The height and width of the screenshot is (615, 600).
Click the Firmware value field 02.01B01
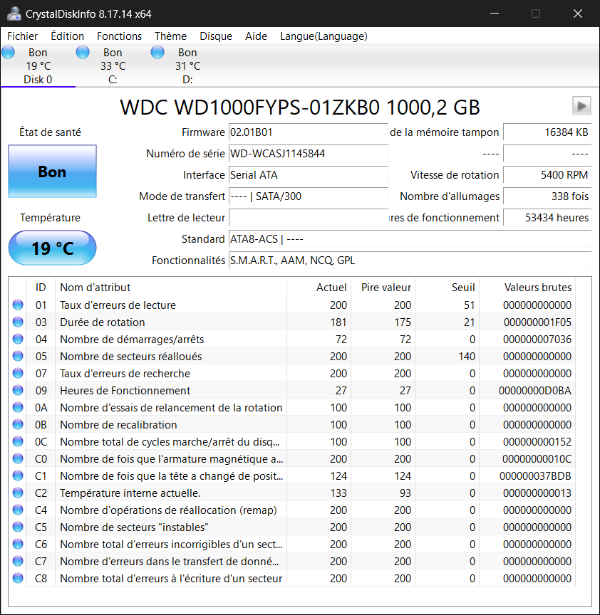(308, 132)
